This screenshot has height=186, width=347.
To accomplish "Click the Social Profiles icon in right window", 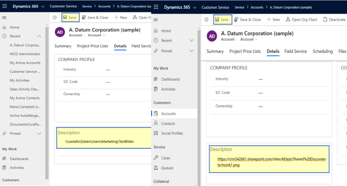I will [156, 133].
